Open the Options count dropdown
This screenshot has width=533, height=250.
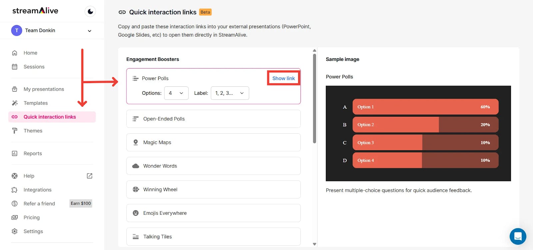[x=176, y=93]
